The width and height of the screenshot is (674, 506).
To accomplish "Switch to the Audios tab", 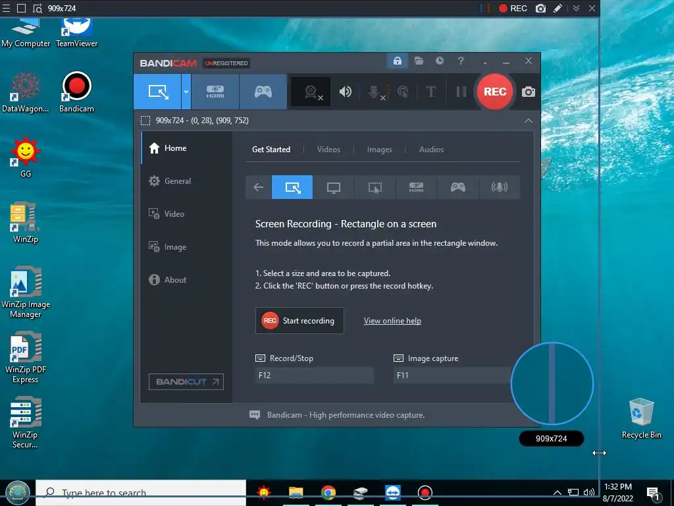I will [431, 150].
